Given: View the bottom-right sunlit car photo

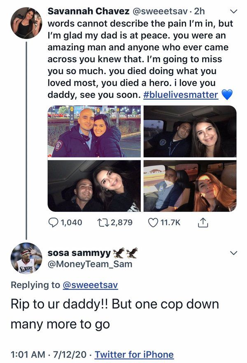Looking at the screenshot, I should coord(190,186).
